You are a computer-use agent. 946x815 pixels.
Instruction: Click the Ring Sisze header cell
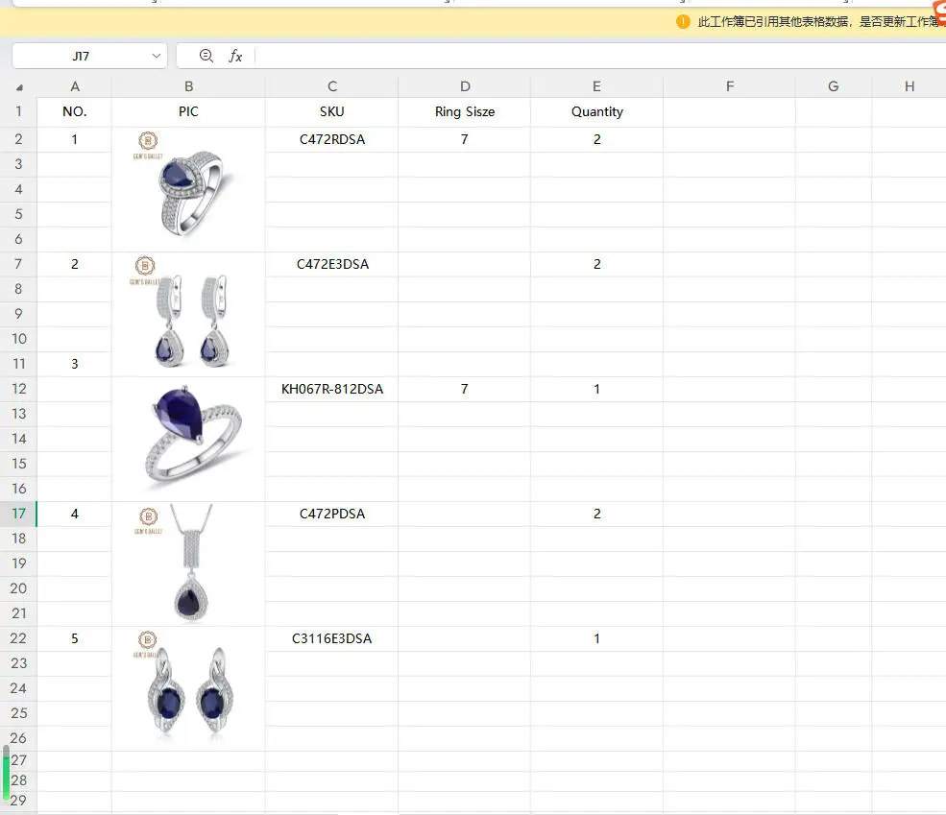point(465,111)
